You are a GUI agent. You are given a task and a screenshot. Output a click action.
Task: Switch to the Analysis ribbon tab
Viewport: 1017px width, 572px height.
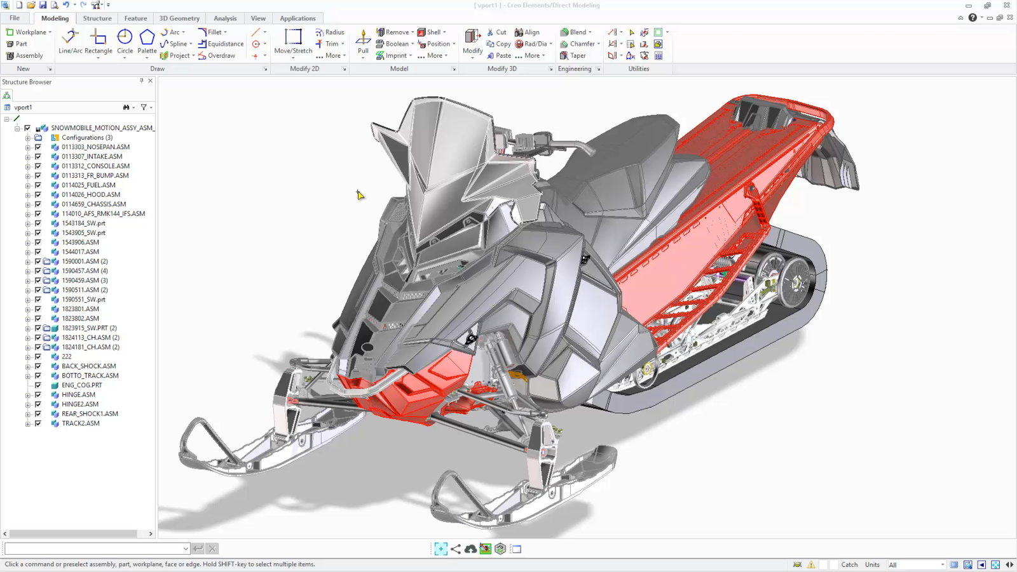[225, 18]
